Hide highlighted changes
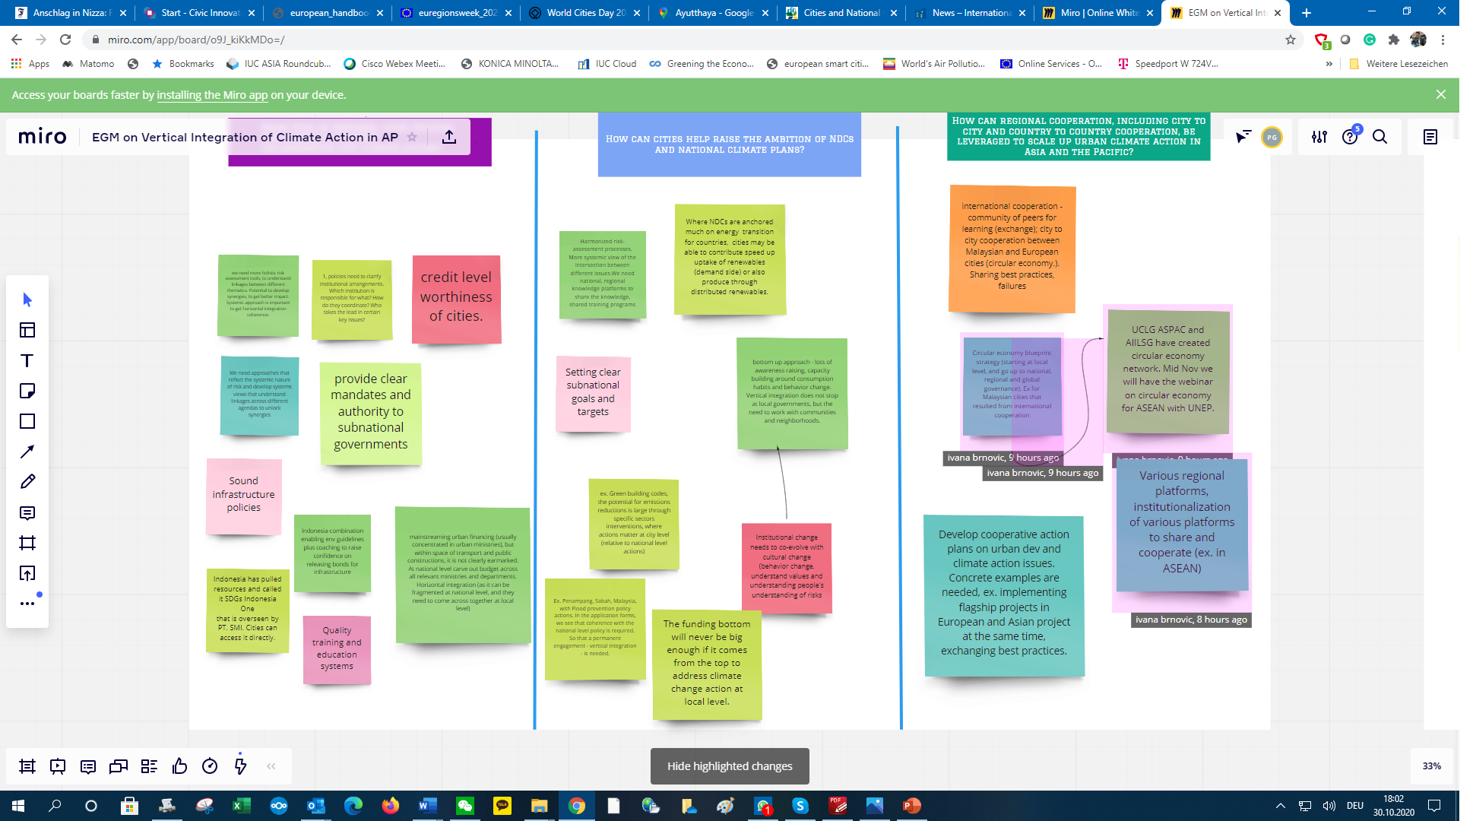This screenshot has height=821, width=1473. (730, 766)
